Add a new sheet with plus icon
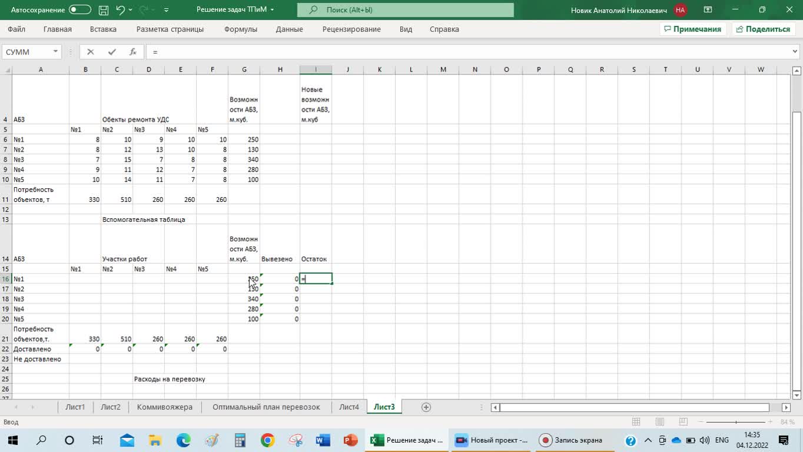The image size is (803, 452). [426, 407]
